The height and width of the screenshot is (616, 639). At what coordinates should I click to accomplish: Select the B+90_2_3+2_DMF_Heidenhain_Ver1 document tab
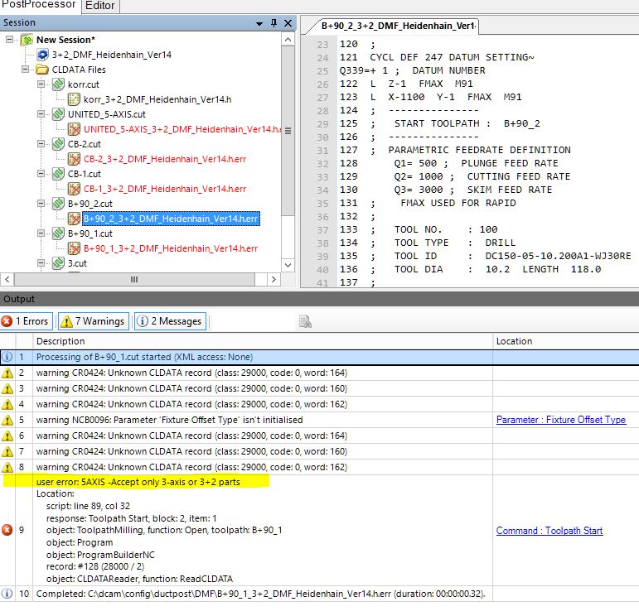tap(398, 26)
